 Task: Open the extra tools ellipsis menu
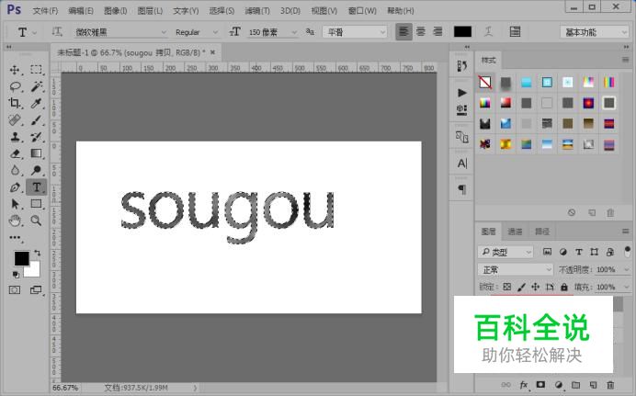(x=15, y=238)
